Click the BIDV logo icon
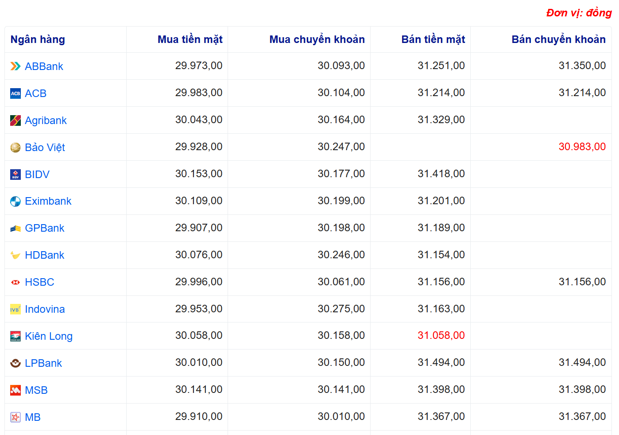The height and width of the screenshot is (435, 619). pos(15,175)
